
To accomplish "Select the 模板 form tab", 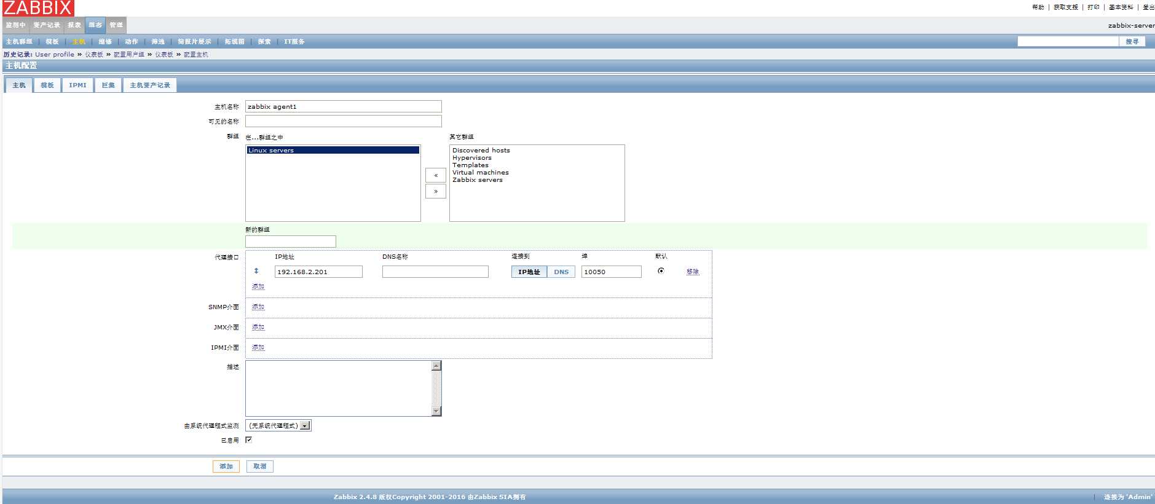I will click(x=47, y=85).
